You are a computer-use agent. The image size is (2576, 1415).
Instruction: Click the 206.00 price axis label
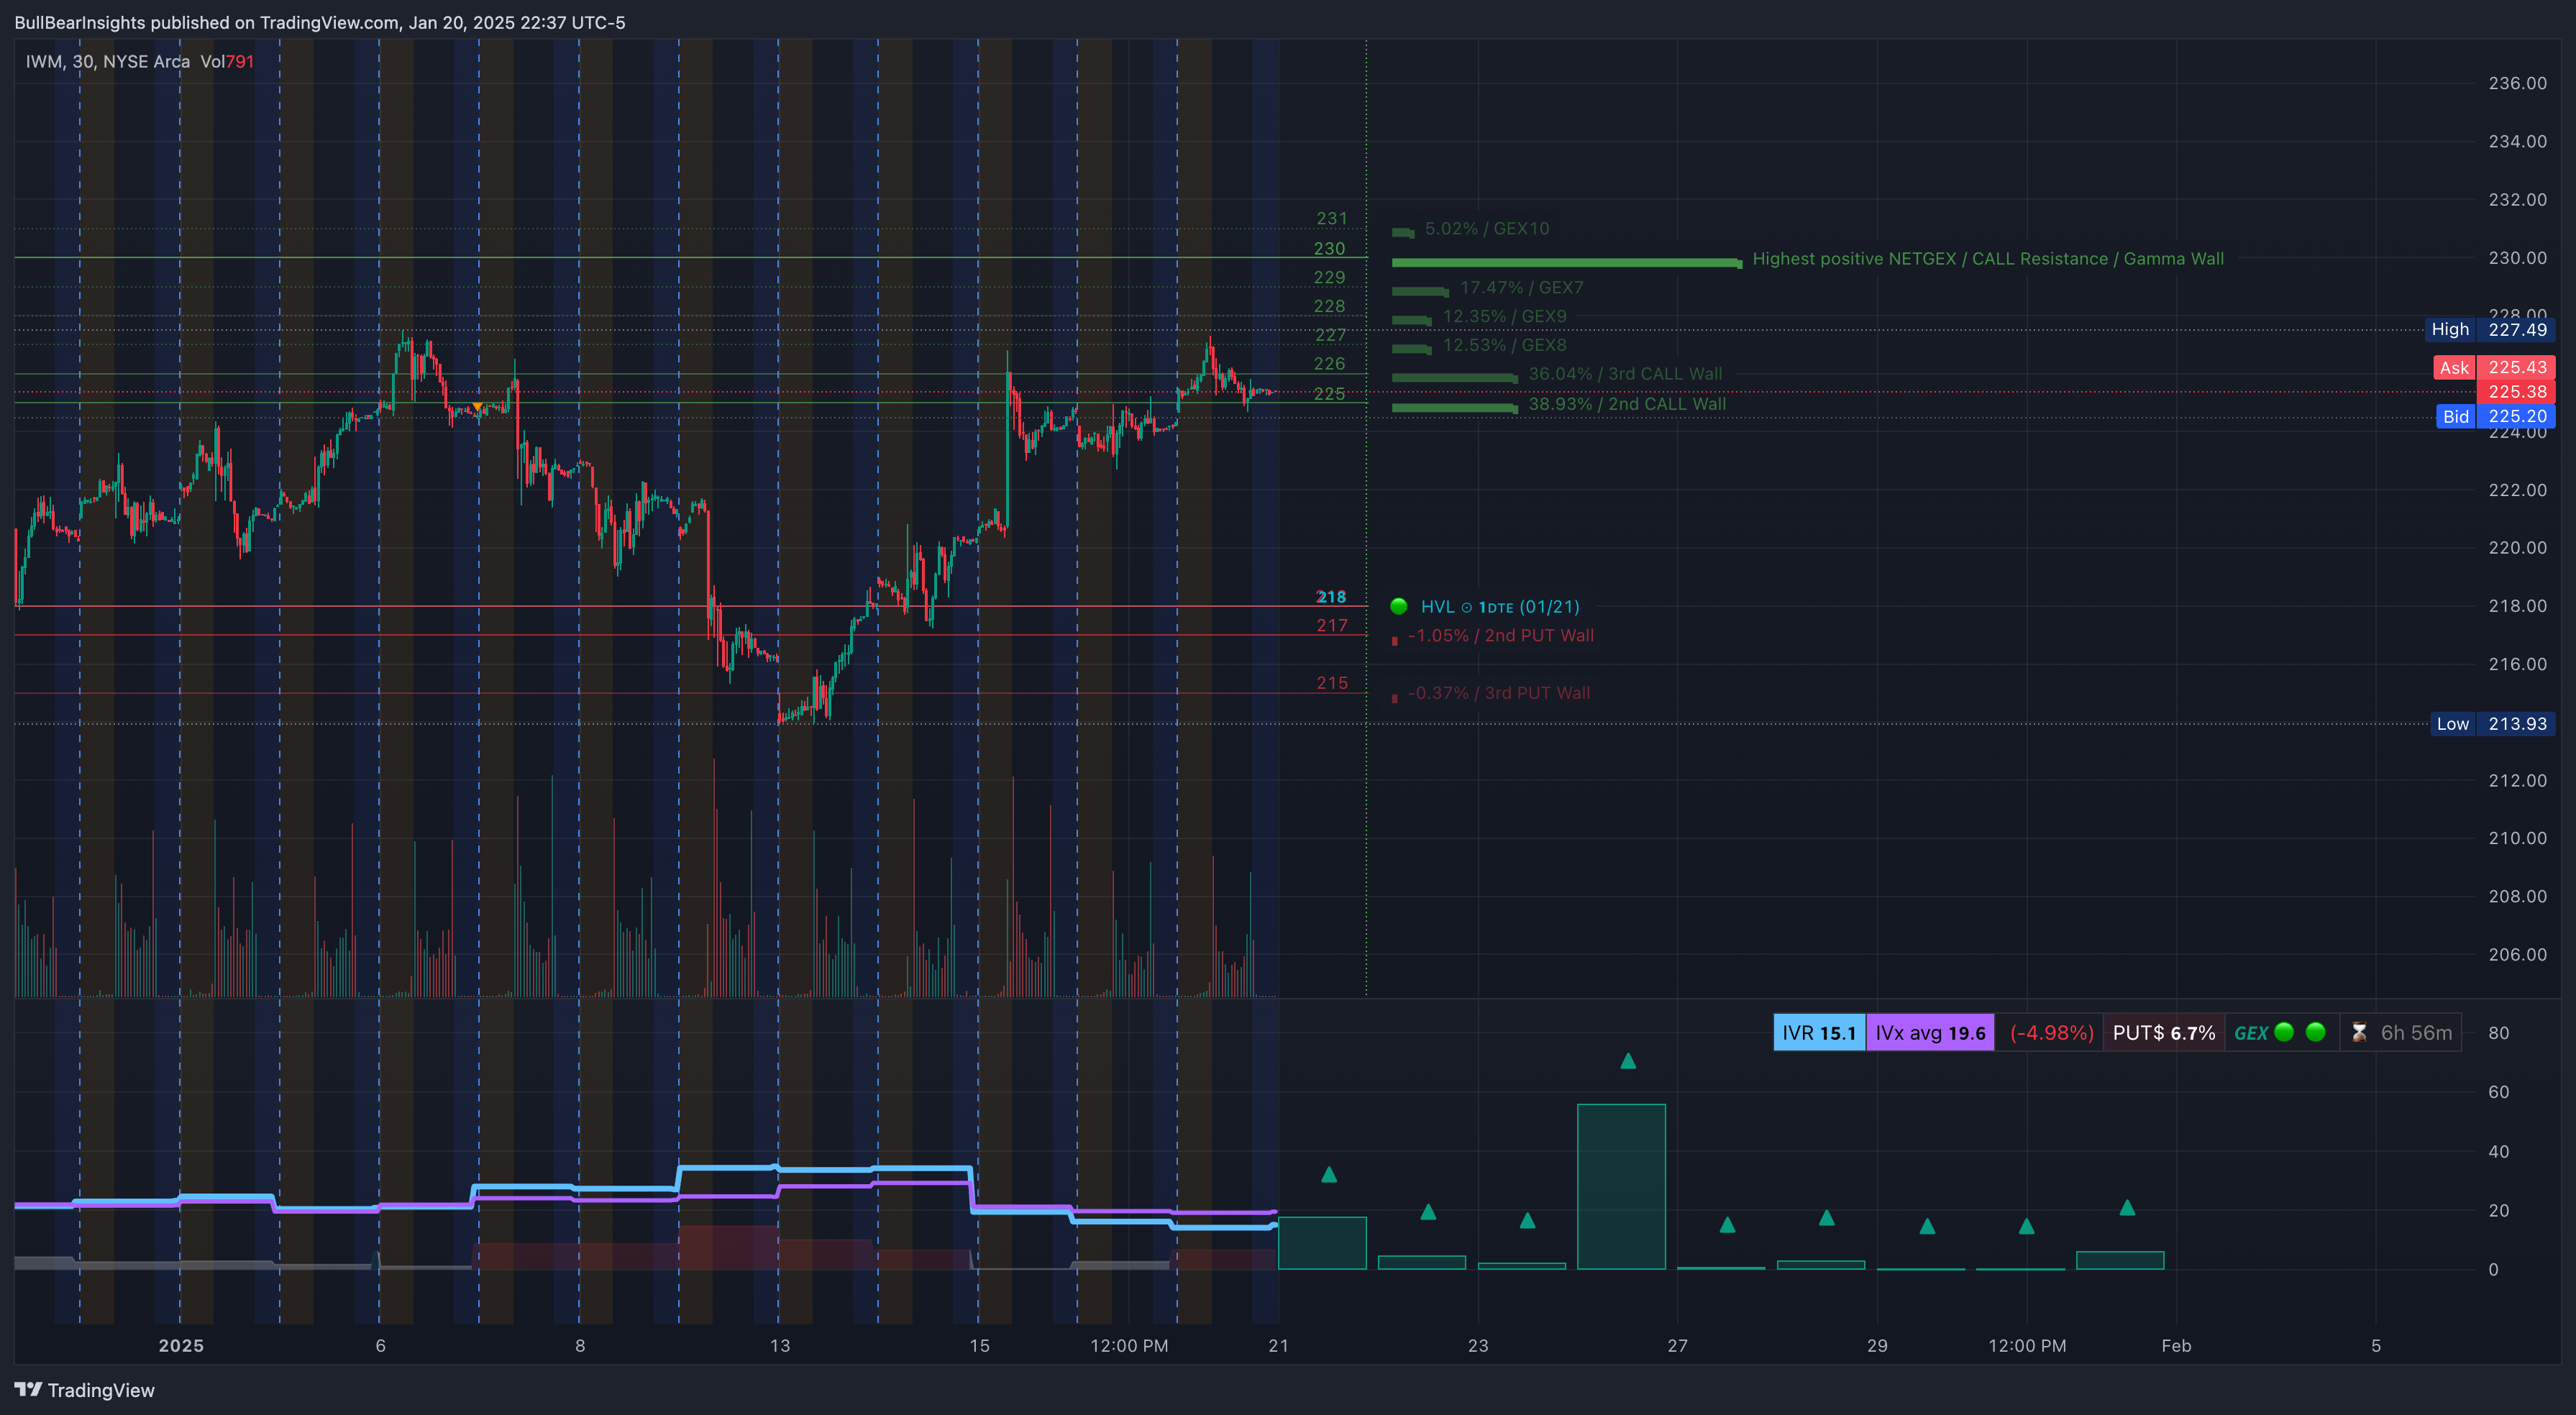click(x=2517, y=954)
